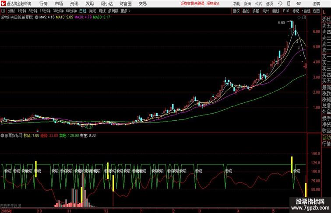Expand dropdown beside 股票指标网 indicator name

(x=2, y=136)
